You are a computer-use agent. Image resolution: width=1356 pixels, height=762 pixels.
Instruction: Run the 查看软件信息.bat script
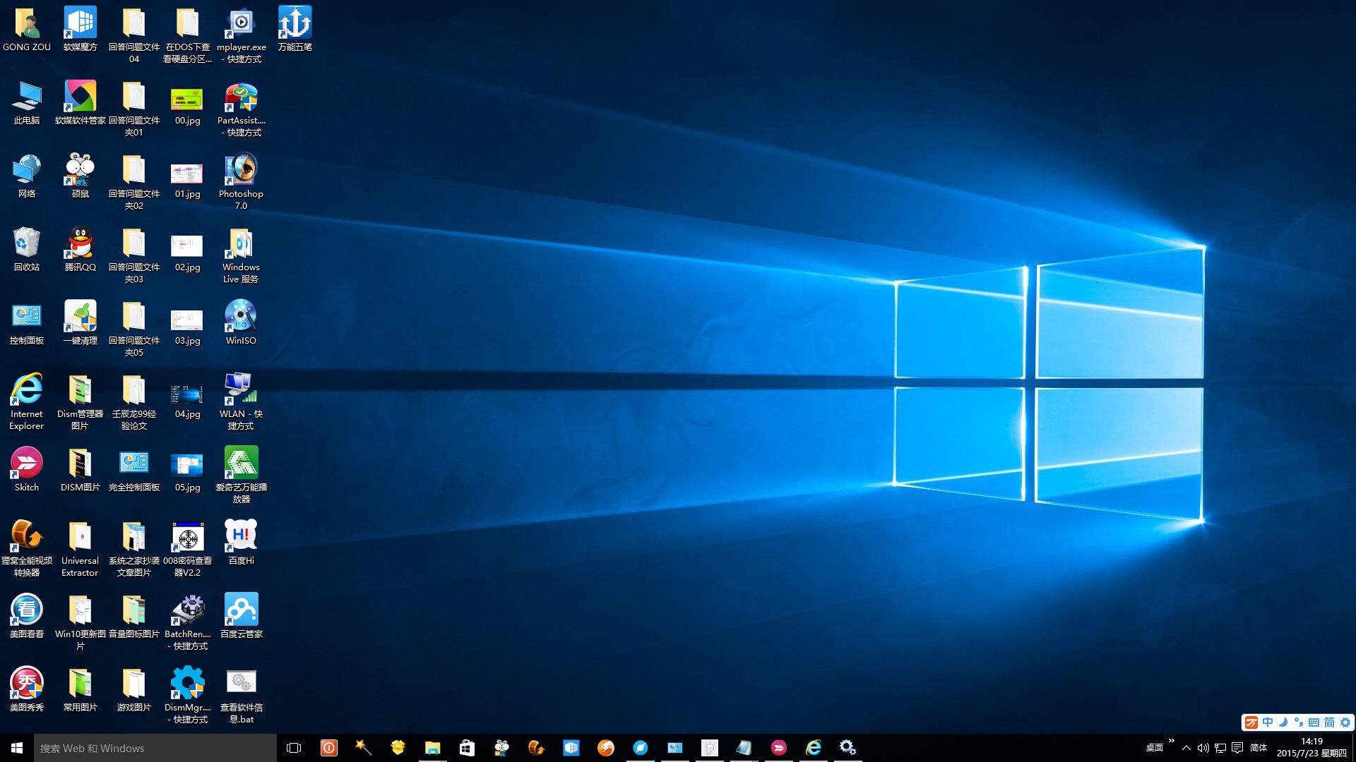coord(241,682)
